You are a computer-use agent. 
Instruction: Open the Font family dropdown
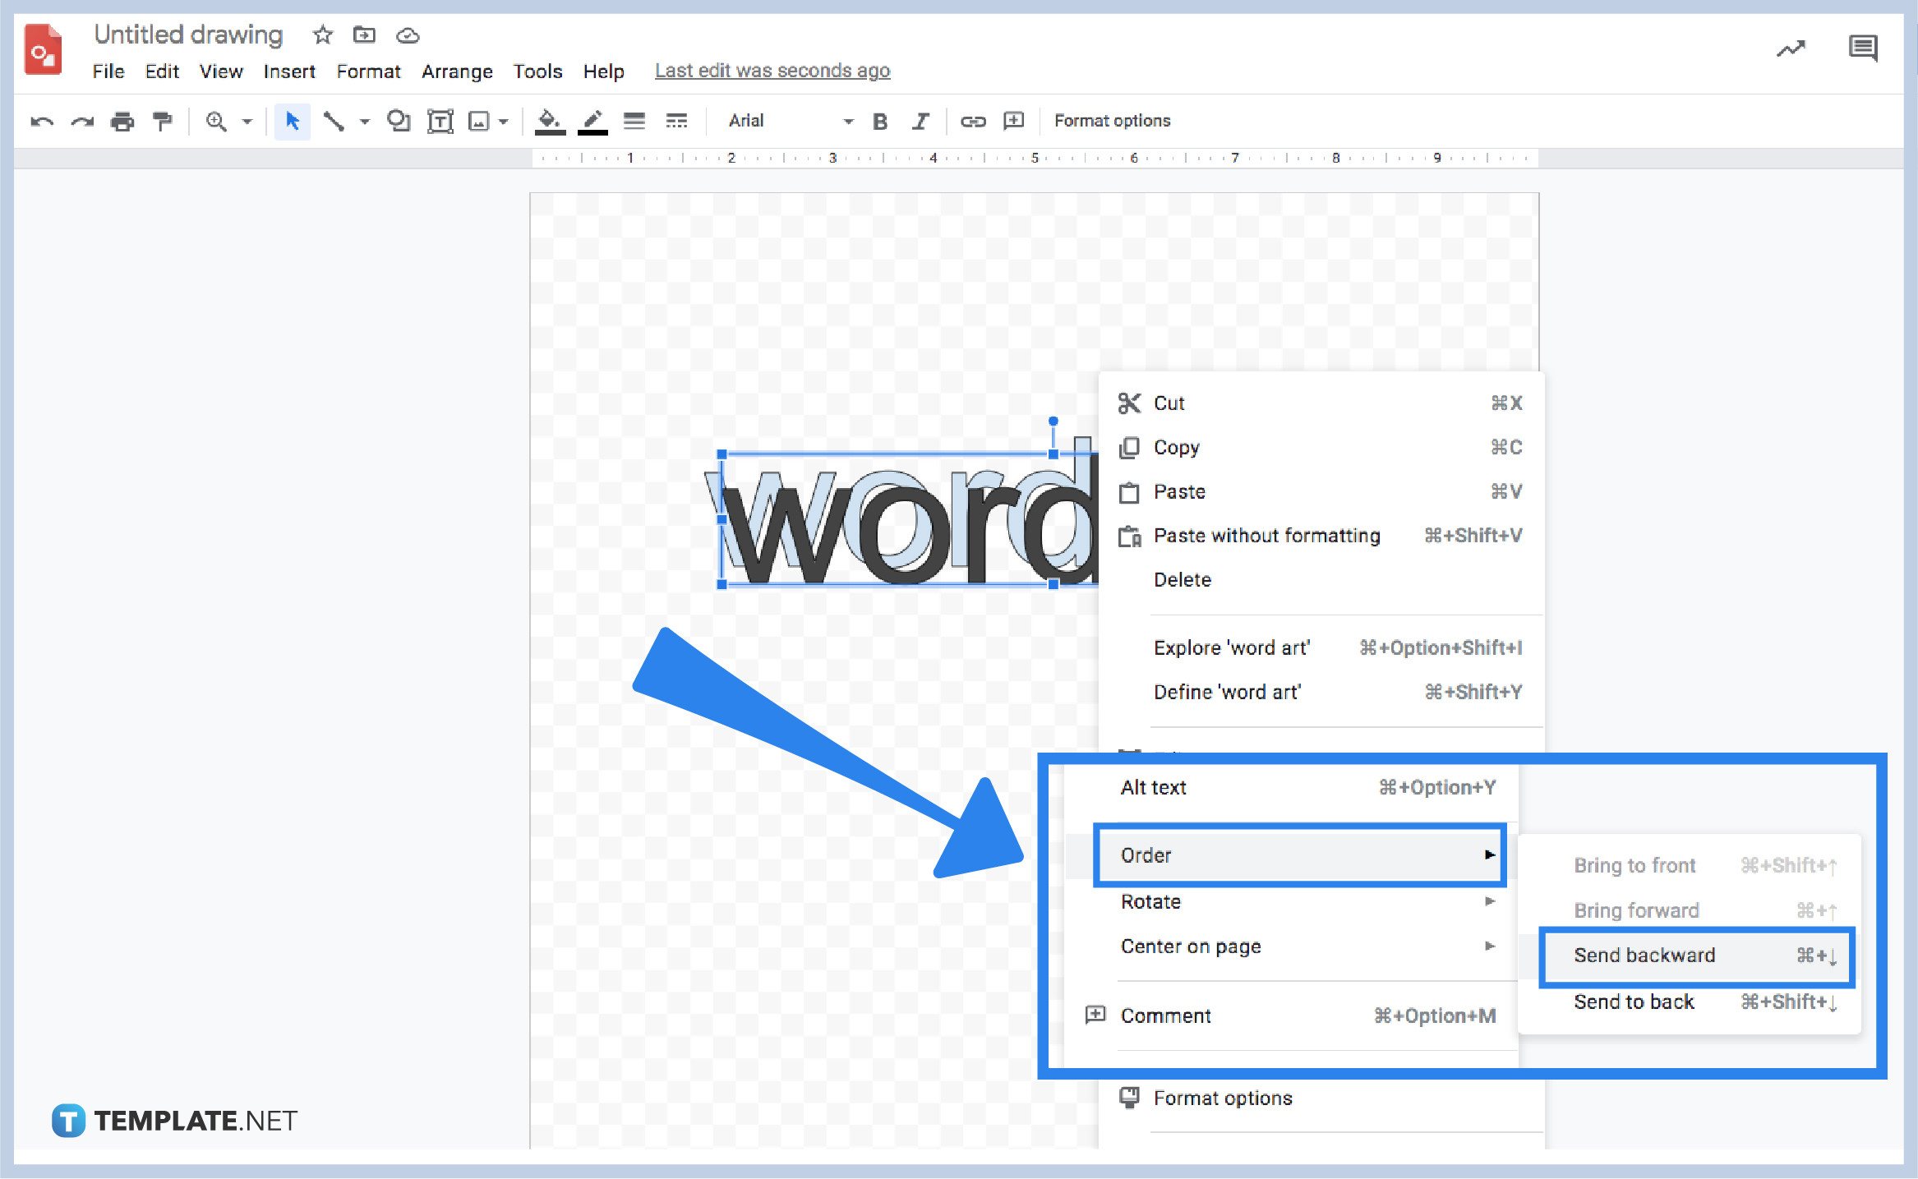tap(782, 122)
